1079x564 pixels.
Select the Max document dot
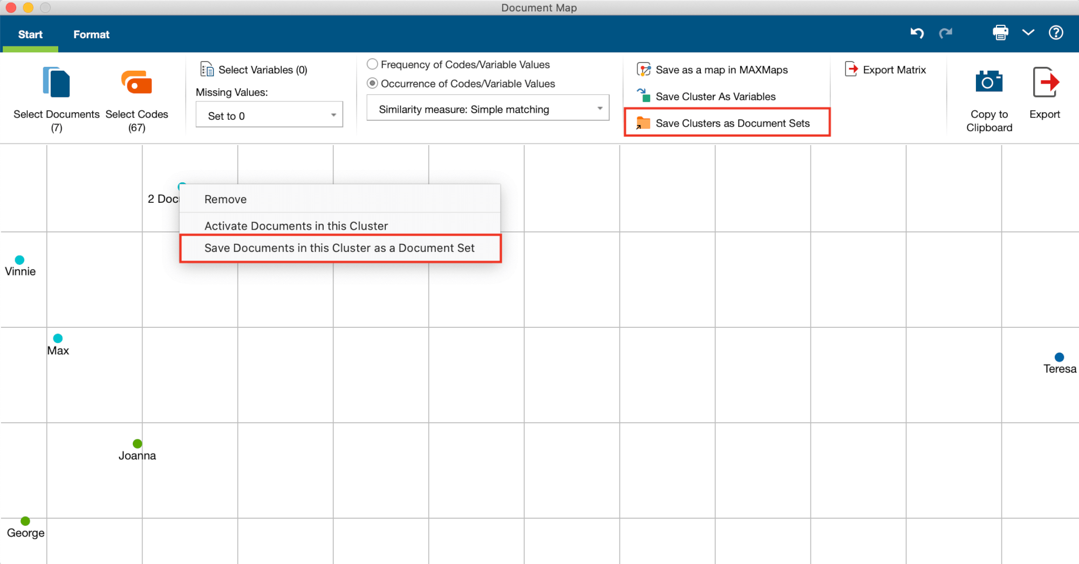[x=58, y=338]
